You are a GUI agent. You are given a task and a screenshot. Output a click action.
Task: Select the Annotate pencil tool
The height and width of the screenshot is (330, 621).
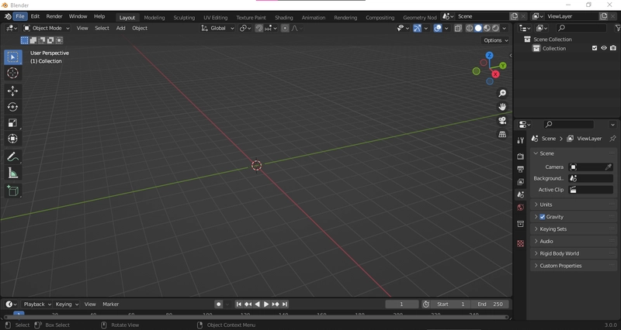click(12, 157)
